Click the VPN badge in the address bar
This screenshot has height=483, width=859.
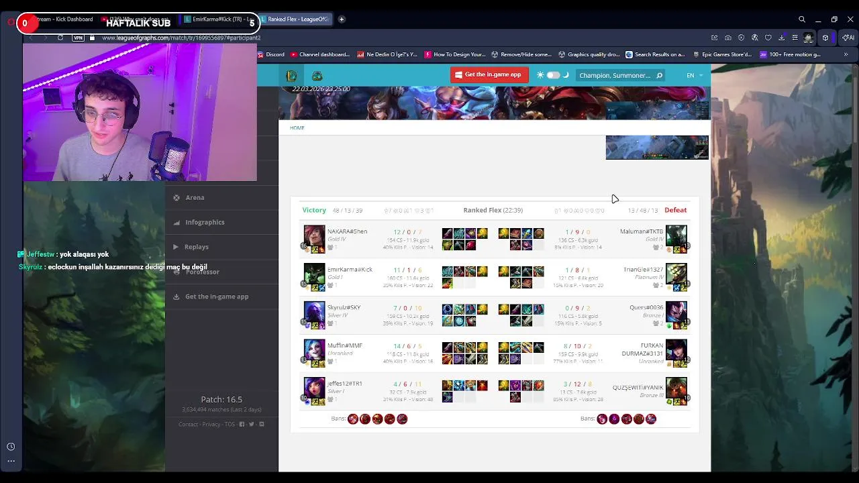78,38
